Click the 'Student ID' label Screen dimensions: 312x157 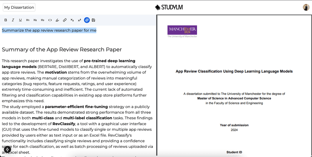(x=234, y=152)
